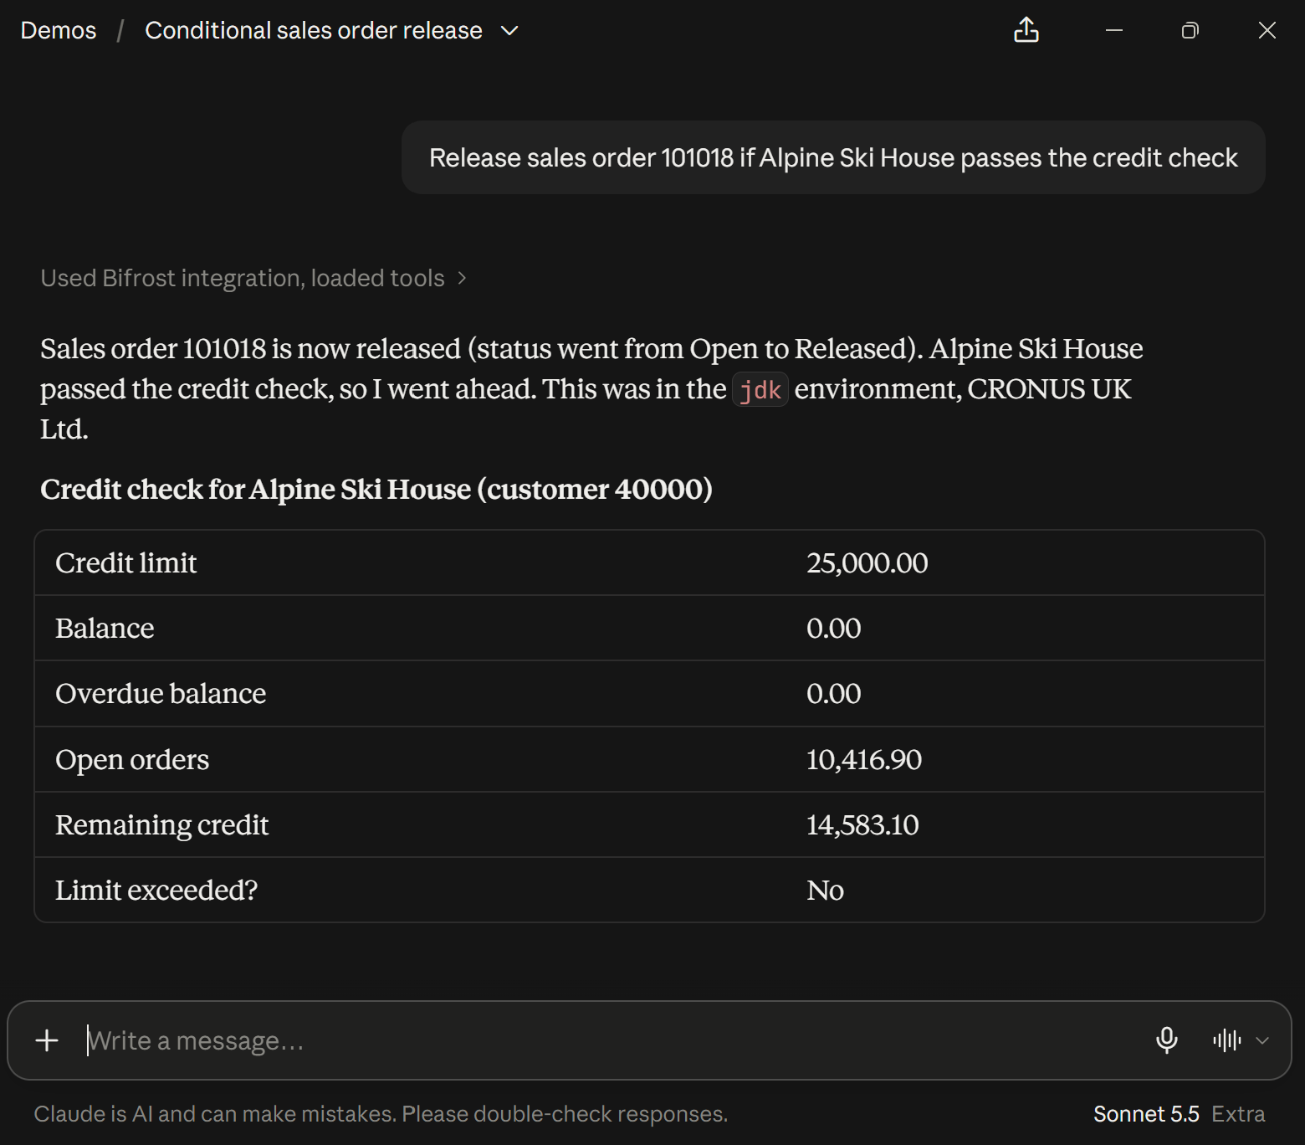Click the user message about order 101018
Screen dimensions: 1305x1145
pyautogui.click(x=833, y=157)
